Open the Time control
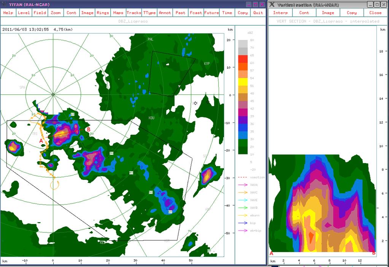The height and width of the screenshot is (267, 389). (x=227, y=13)
